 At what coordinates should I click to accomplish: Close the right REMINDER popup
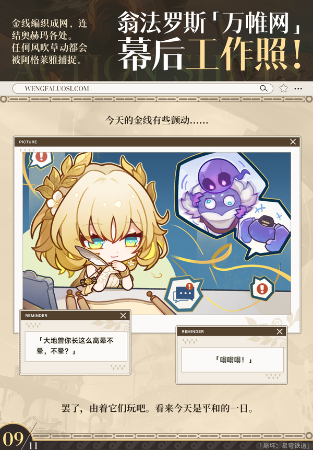click(280, 331)
